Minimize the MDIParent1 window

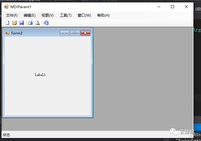click(x=159, y=7)
